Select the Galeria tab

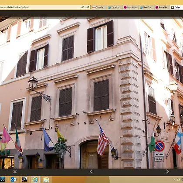point(176,7)
